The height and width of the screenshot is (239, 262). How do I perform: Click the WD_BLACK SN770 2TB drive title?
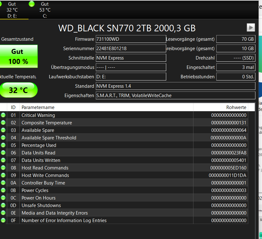(x=127, y=28)
